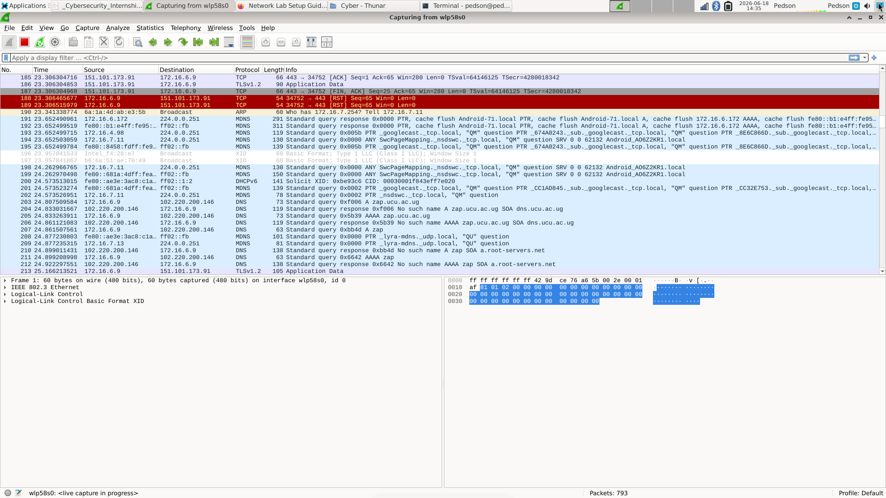The width and height of the screenshot is (886, 498).
Task: Zoom in the main window text
Action: (x=266, y=42)
